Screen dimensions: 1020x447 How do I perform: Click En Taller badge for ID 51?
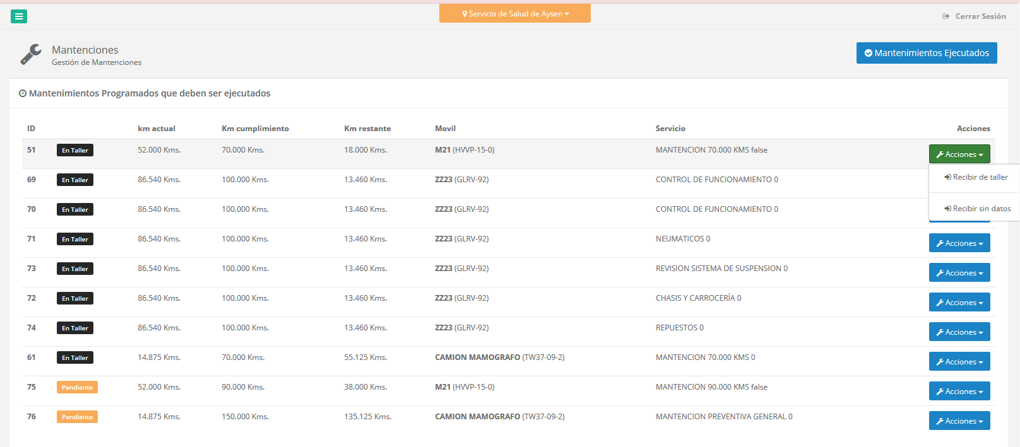[74, 151]
